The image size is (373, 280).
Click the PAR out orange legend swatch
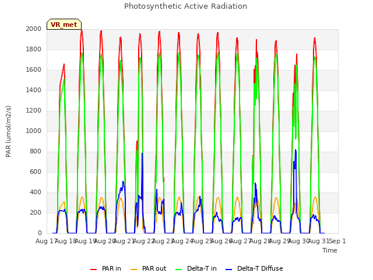(134, 269)
